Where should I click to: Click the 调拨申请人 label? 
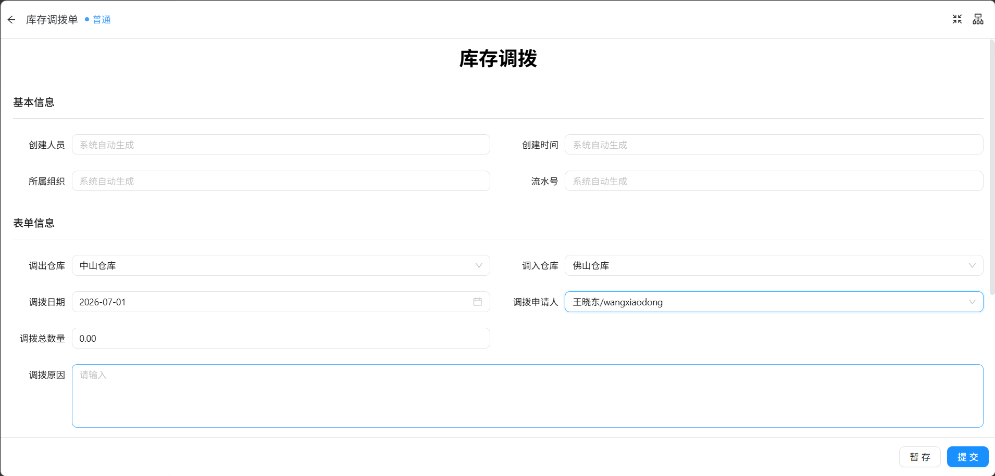pos(536,302)
